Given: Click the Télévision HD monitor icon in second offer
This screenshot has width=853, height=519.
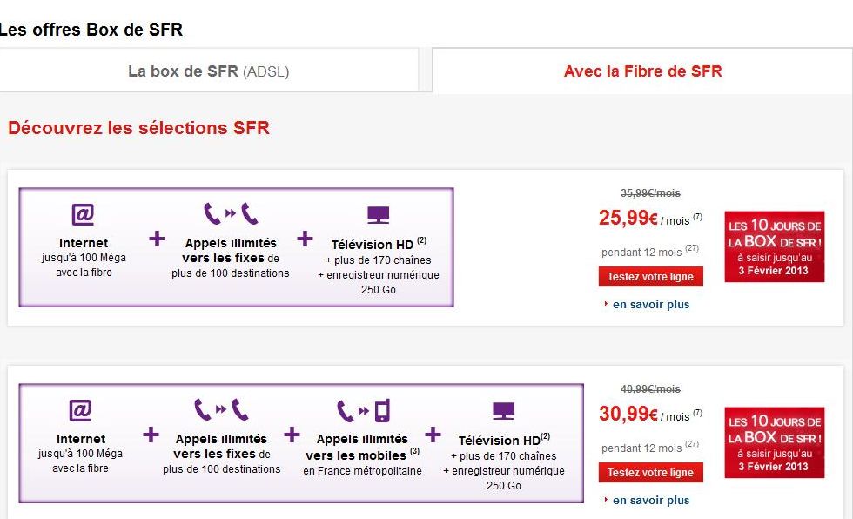Looking at the screenshot, I should point(503,411).
